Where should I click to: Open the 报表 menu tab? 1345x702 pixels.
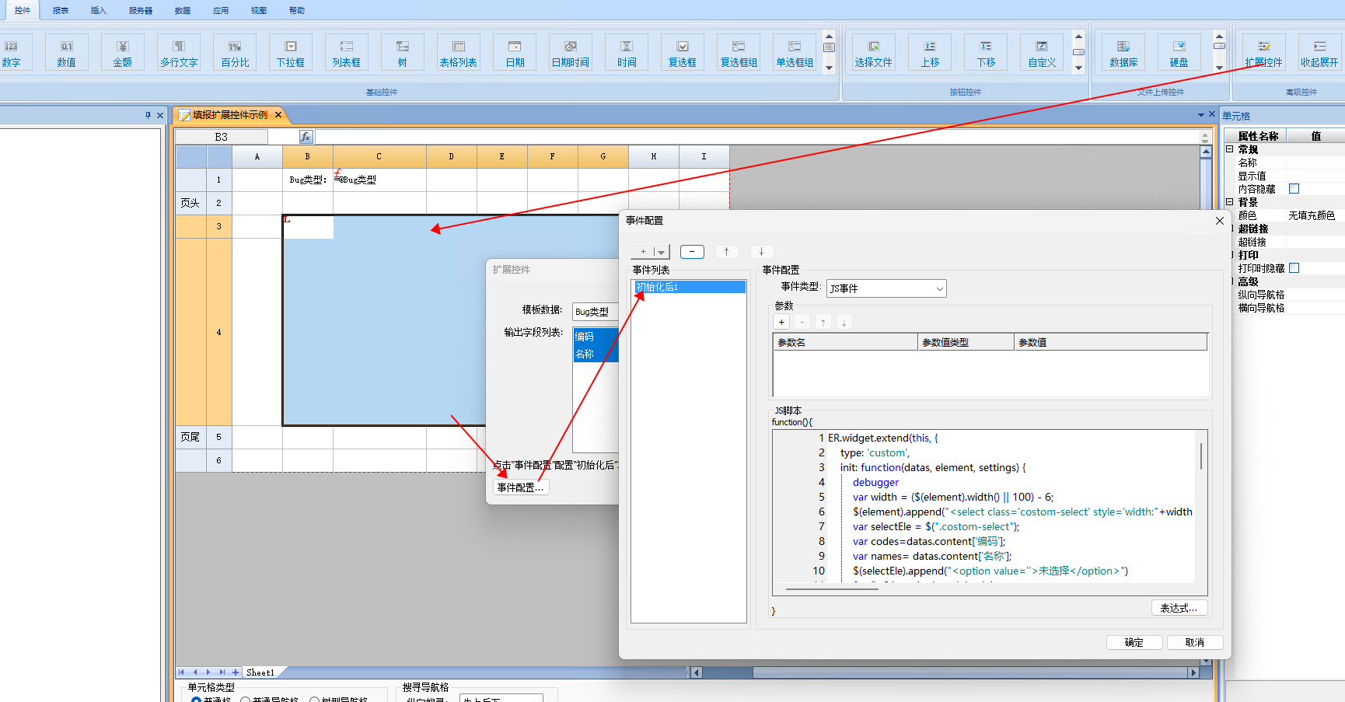pos(61,10)
